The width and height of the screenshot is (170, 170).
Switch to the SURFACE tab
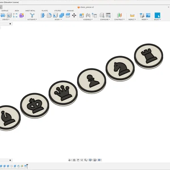[x=5, y=11]
